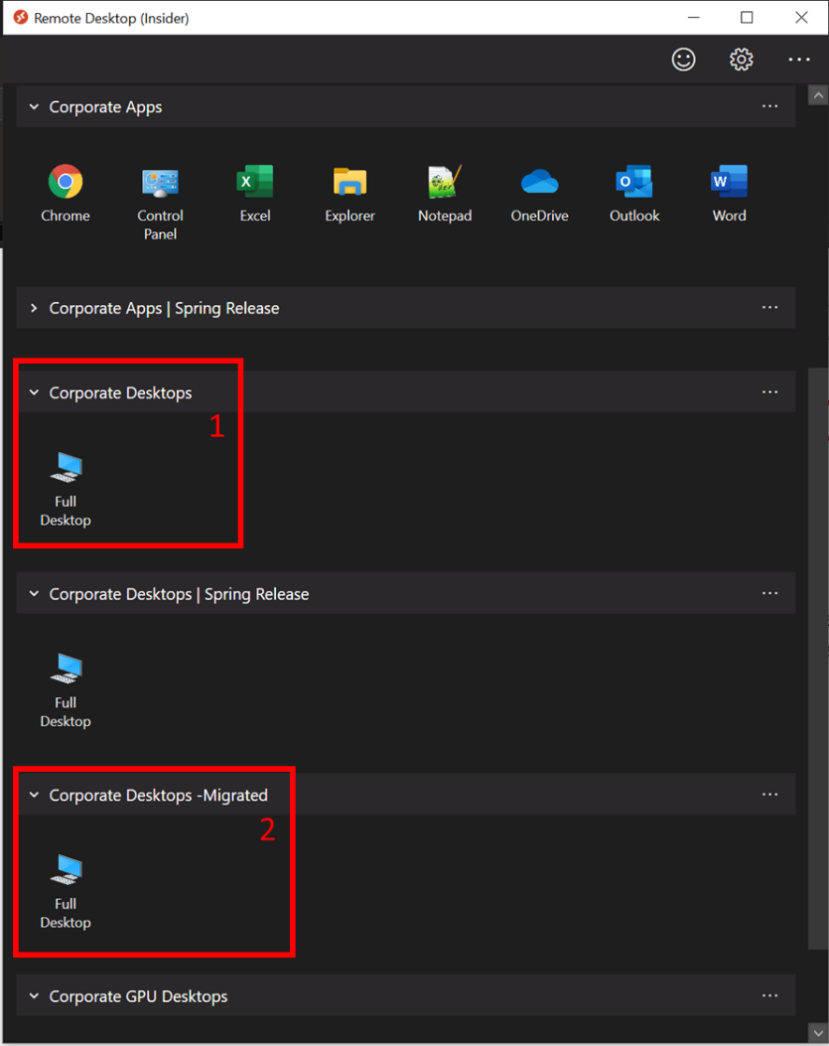
Task: Click the Corporate Apps heading text
Action: [x=105, y=107]
